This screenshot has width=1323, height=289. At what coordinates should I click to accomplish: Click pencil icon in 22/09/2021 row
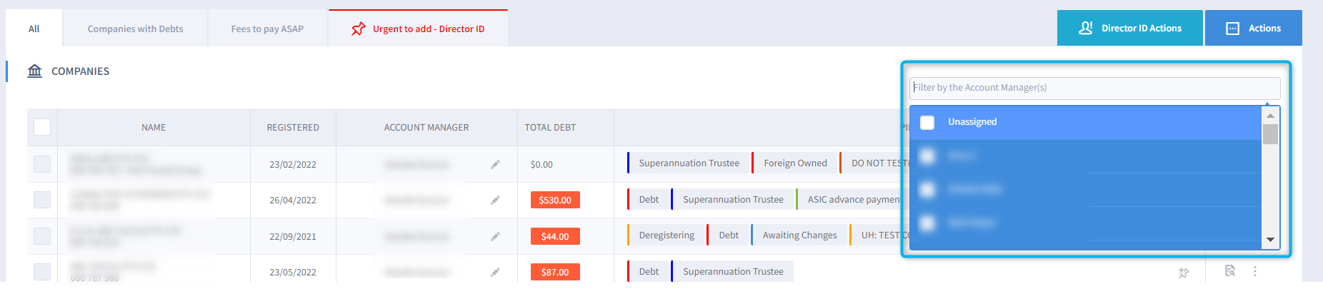495,236
